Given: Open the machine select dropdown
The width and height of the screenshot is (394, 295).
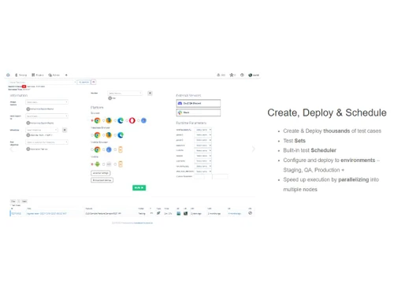Looking at the screenshot, I should point(125,93).
